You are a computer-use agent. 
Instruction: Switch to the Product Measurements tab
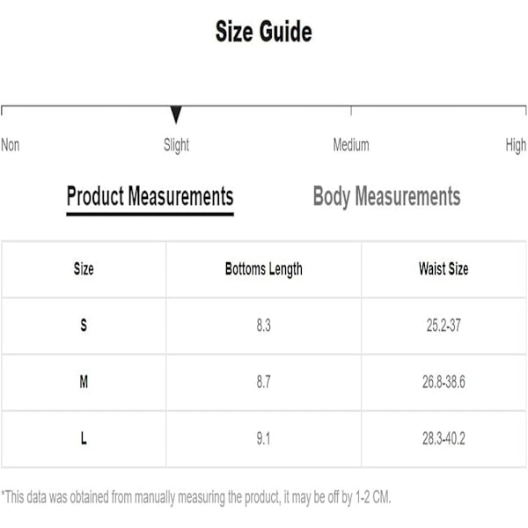[x=150, y=196]
